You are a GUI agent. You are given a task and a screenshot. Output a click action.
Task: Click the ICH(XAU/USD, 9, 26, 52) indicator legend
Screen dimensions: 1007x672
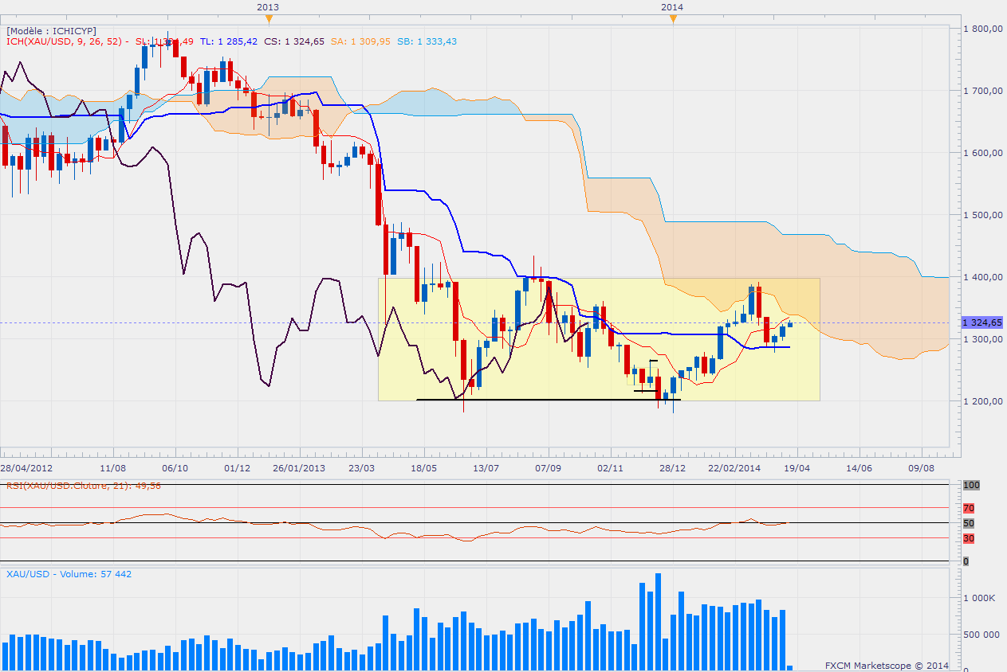pos(63,41)
